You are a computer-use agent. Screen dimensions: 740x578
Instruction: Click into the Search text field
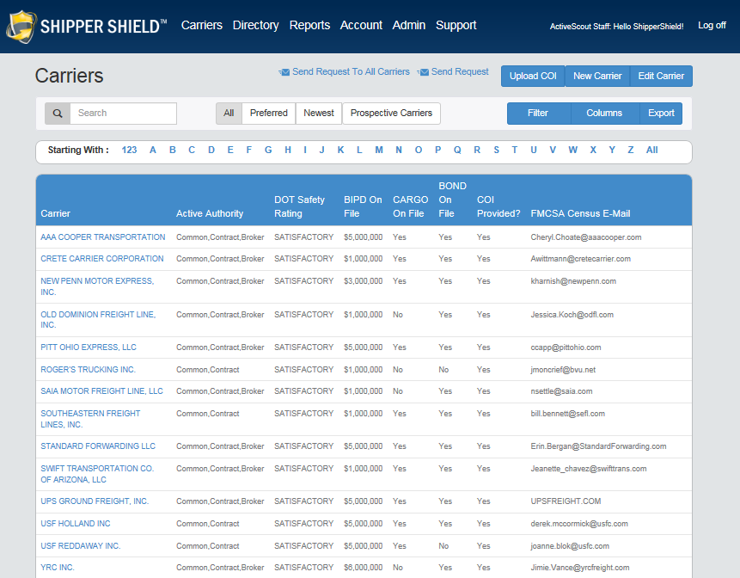pyautogui.click(x=123, y=114)
